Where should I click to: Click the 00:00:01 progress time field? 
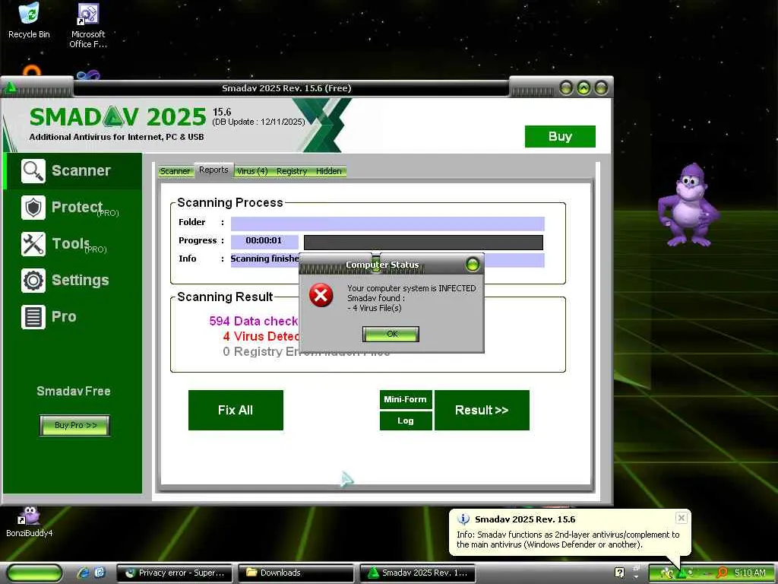point(264,241)
